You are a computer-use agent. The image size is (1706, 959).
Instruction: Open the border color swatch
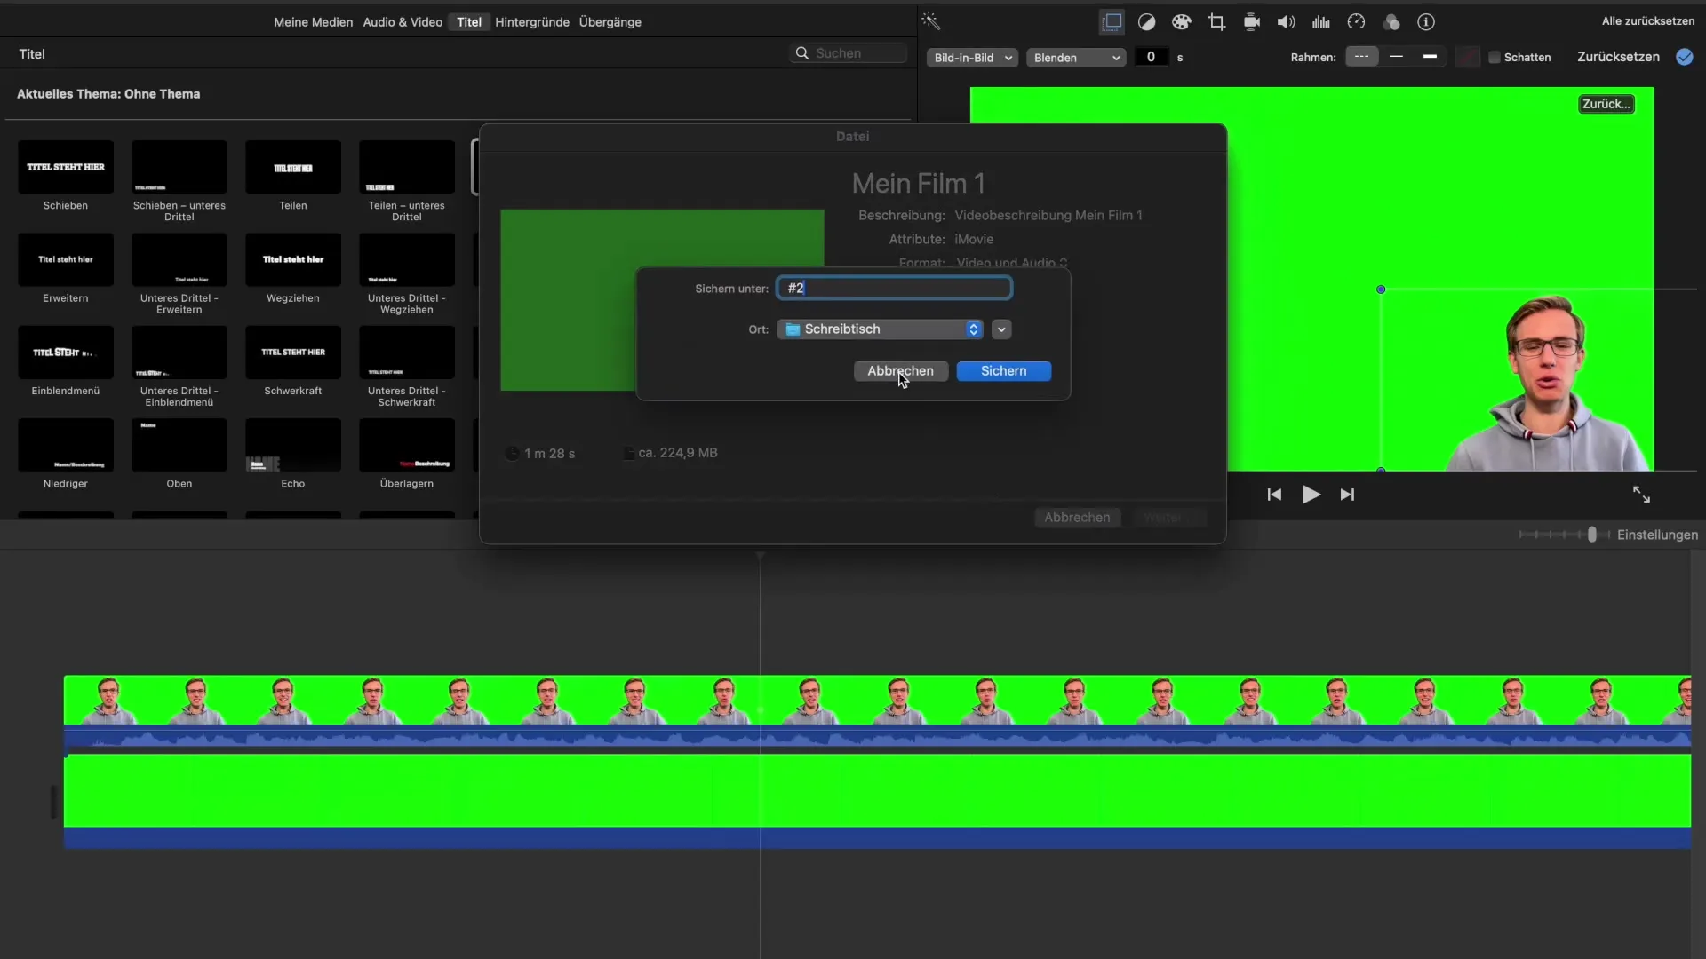click(x=1467, y=57)
